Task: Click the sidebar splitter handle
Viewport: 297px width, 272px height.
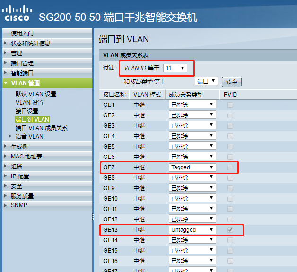Action: pos(93,217)
